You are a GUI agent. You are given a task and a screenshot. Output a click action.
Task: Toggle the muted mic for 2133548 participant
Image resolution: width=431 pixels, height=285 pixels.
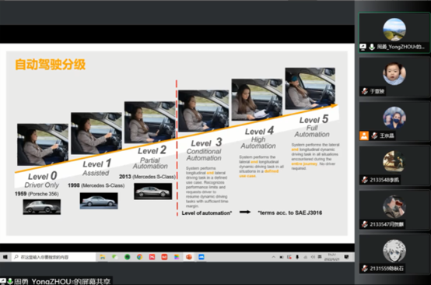pyautogui.click(x=365, y=180)
